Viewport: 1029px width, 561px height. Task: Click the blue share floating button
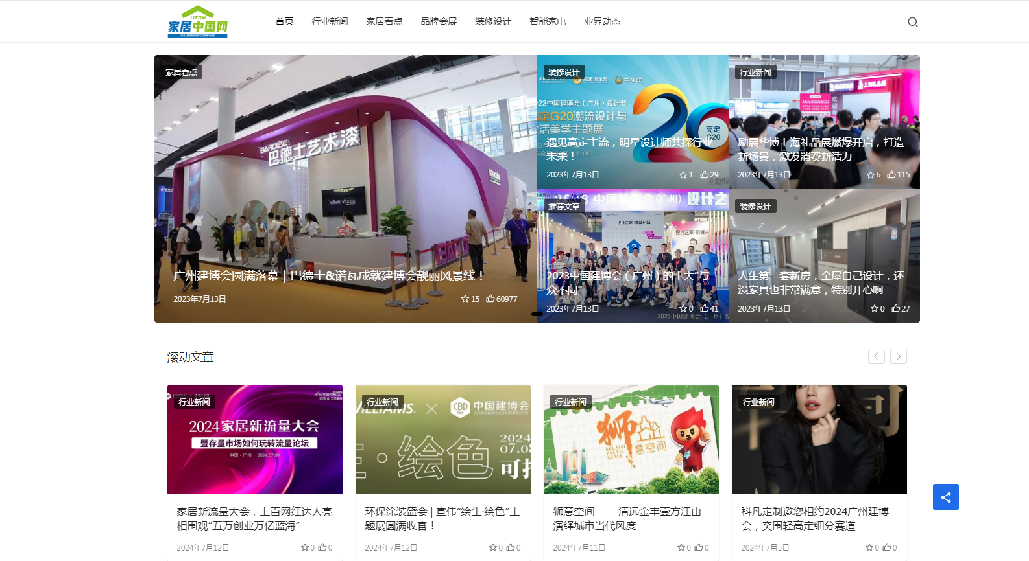pos(945,497)
